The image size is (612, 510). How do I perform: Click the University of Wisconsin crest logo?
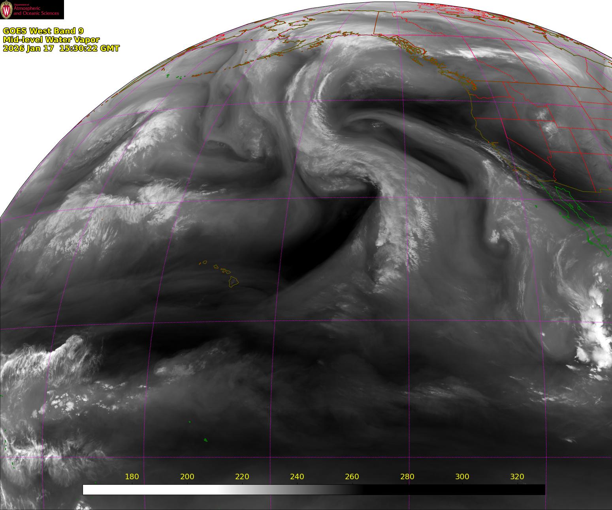click(6, 10)
